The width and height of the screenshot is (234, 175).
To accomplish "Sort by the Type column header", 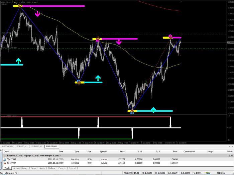I will click(x=77, y=152).
